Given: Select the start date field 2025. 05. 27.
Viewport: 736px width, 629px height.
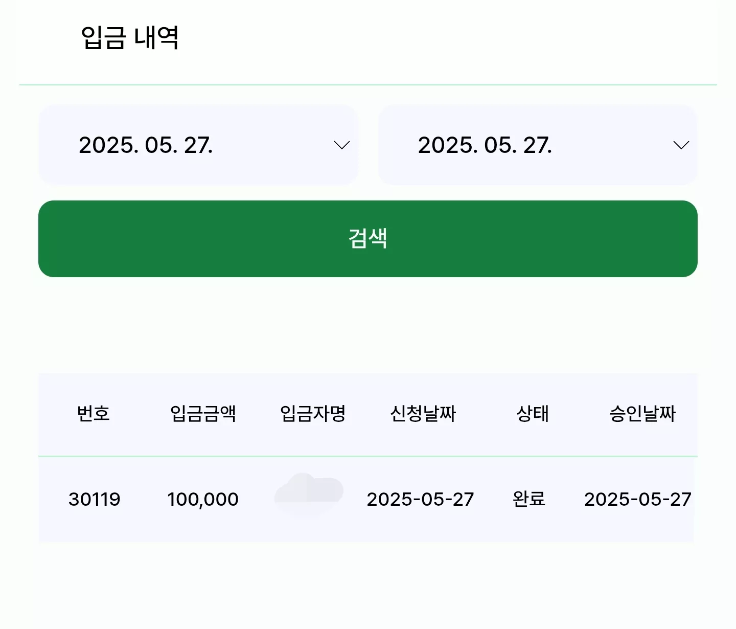Looking at the screenshot, I should pyautogui.click(x=198, y=145).
